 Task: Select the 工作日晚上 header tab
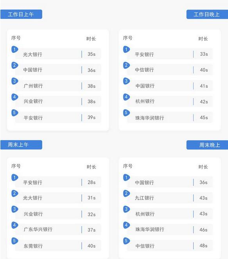[x=207, y=14]
